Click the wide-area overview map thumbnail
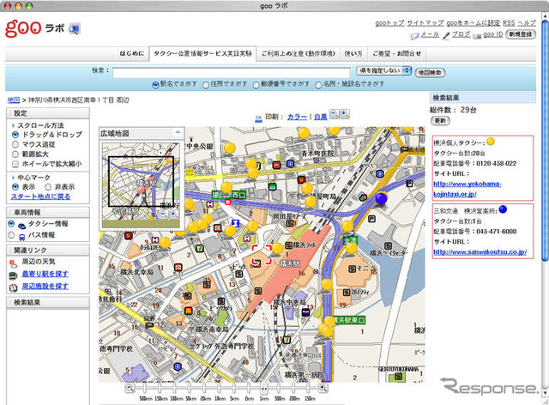Screen dimensions: 549x405 (x=141, y=185)
